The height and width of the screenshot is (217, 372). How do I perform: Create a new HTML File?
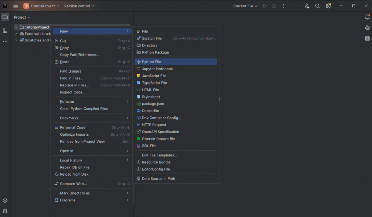(176, 90)
